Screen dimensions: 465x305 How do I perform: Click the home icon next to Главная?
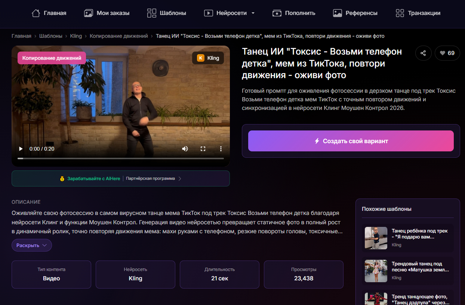point(36,13)
